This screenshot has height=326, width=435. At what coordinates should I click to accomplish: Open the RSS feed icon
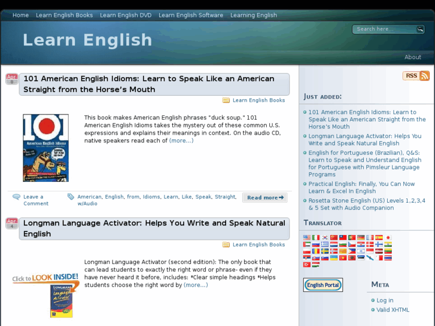pyautogui.click(x=424, y=75)
